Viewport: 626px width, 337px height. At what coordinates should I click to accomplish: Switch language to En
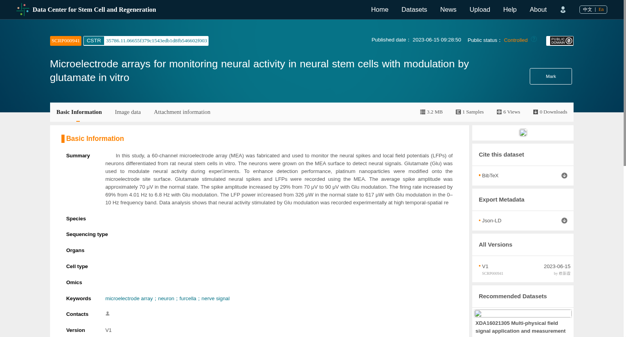[x=601, y=9]
